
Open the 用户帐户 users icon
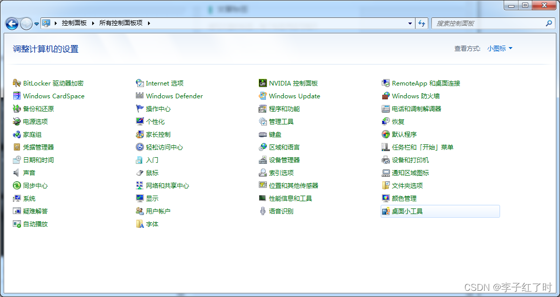pyautogui.click(x=140, y=211)
